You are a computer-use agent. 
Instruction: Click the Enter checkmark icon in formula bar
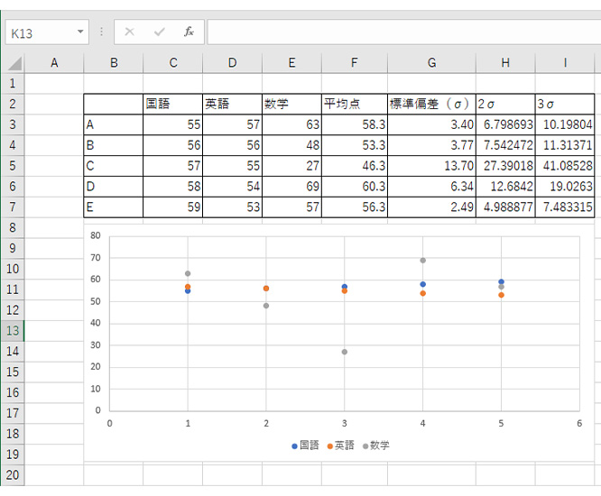160,32
